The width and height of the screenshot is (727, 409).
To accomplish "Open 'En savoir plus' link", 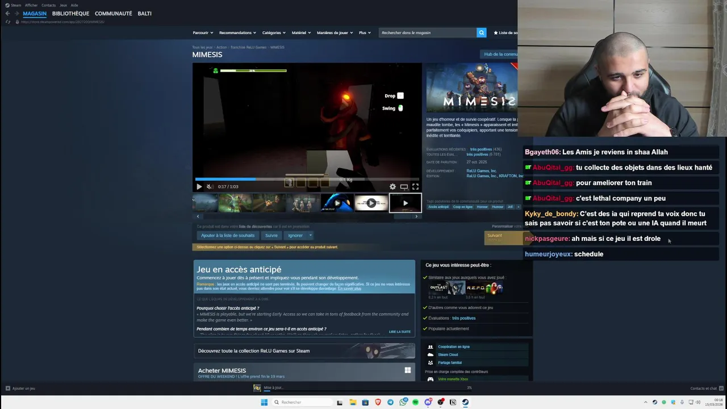I will (x=349, y=289).
